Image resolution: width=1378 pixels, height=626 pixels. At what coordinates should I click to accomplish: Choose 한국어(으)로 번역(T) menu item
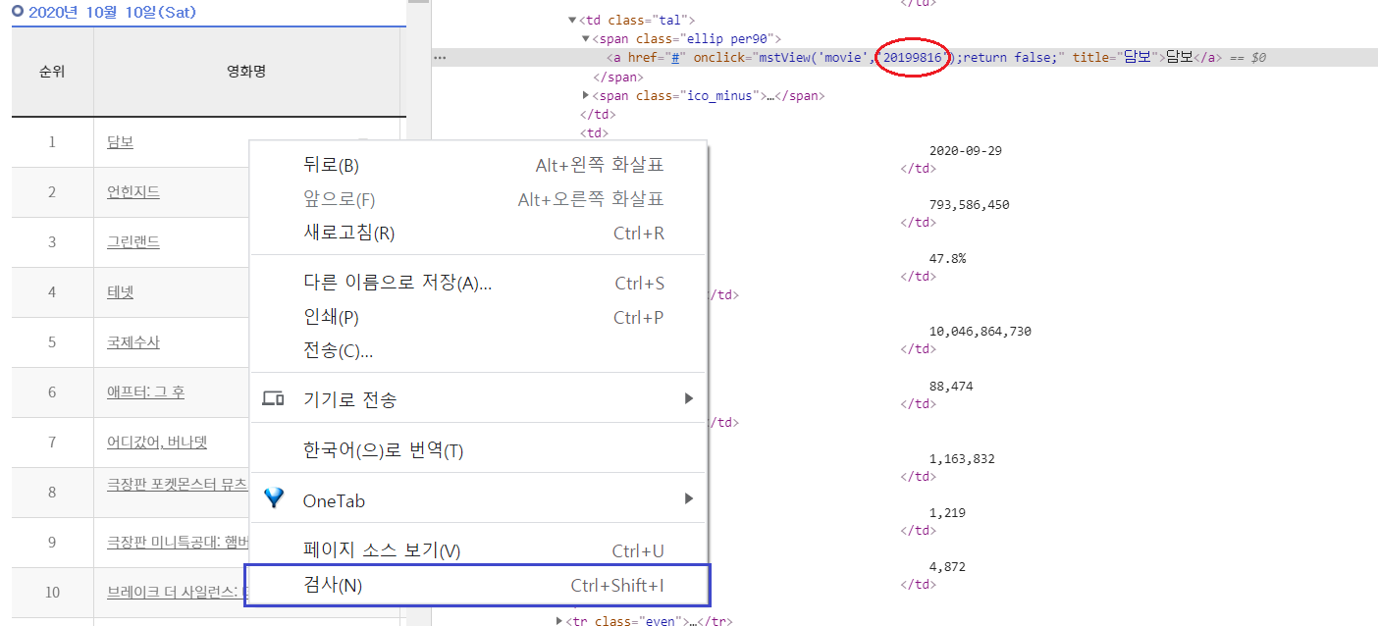point(479,450)
